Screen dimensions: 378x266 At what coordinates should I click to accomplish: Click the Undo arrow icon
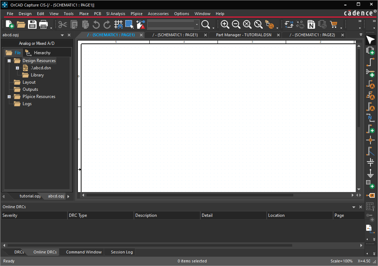click(96, 24)
